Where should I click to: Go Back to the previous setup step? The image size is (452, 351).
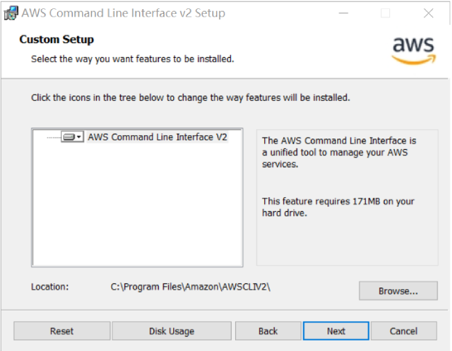[268, 331]
